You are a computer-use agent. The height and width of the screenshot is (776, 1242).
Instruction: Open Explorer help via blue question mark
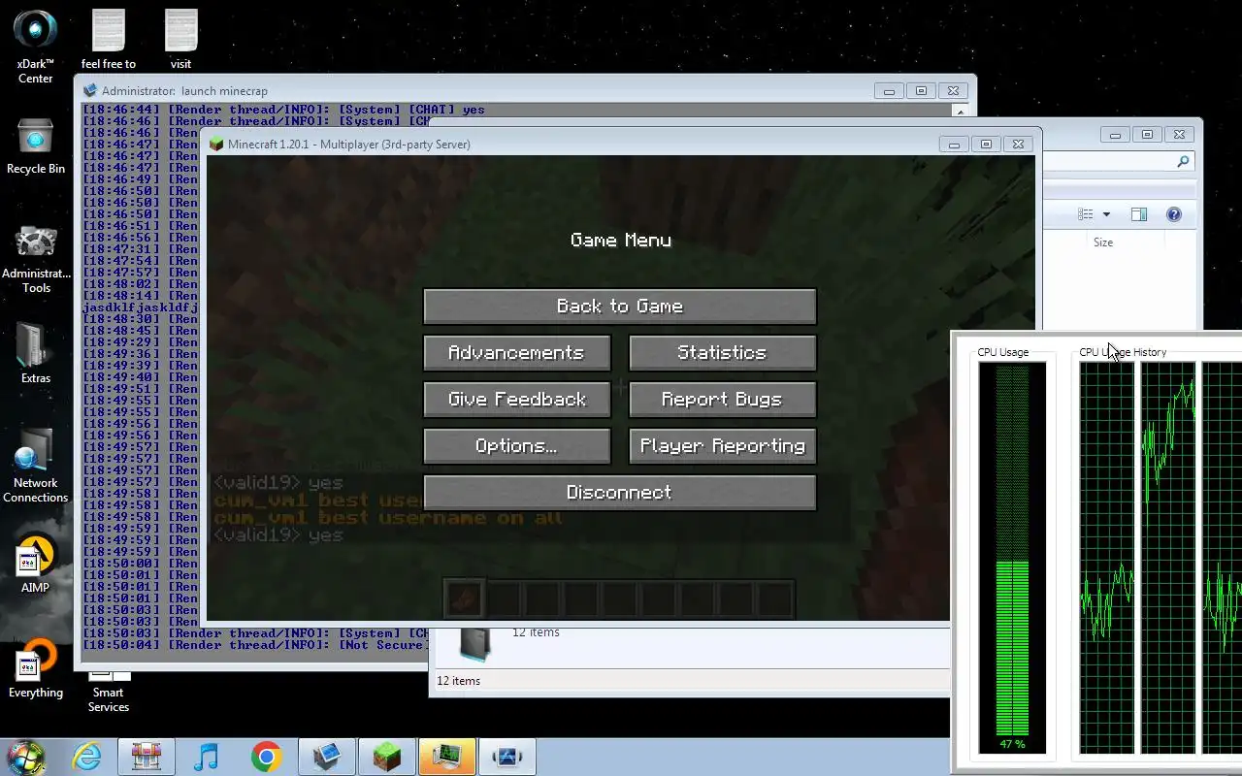tap(1174, 214)
